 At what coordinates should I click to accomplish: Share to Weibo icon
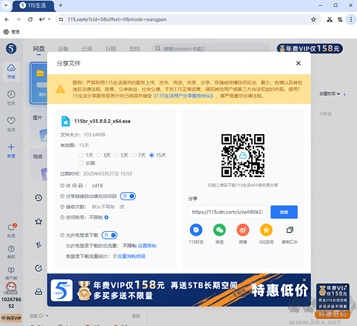[x=243, y=230]
